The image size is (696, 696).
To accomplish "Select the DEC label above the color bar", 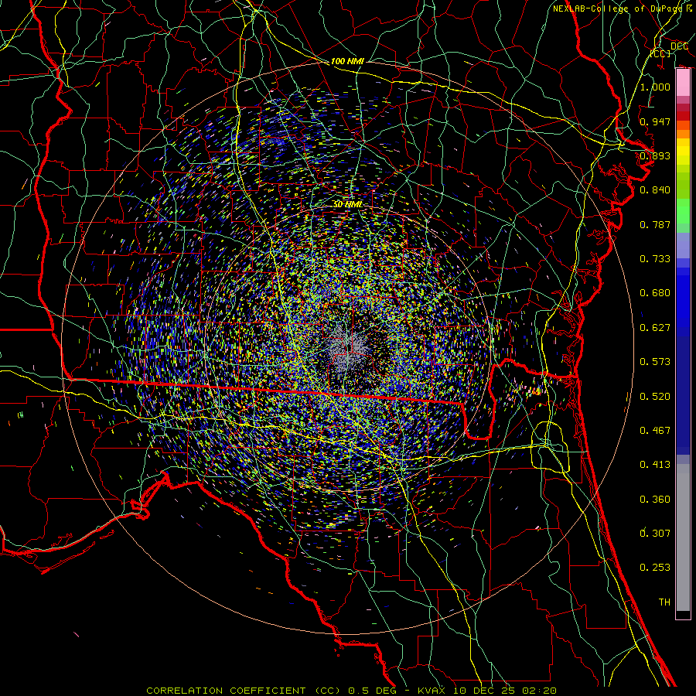I will (x=679, y=46).
